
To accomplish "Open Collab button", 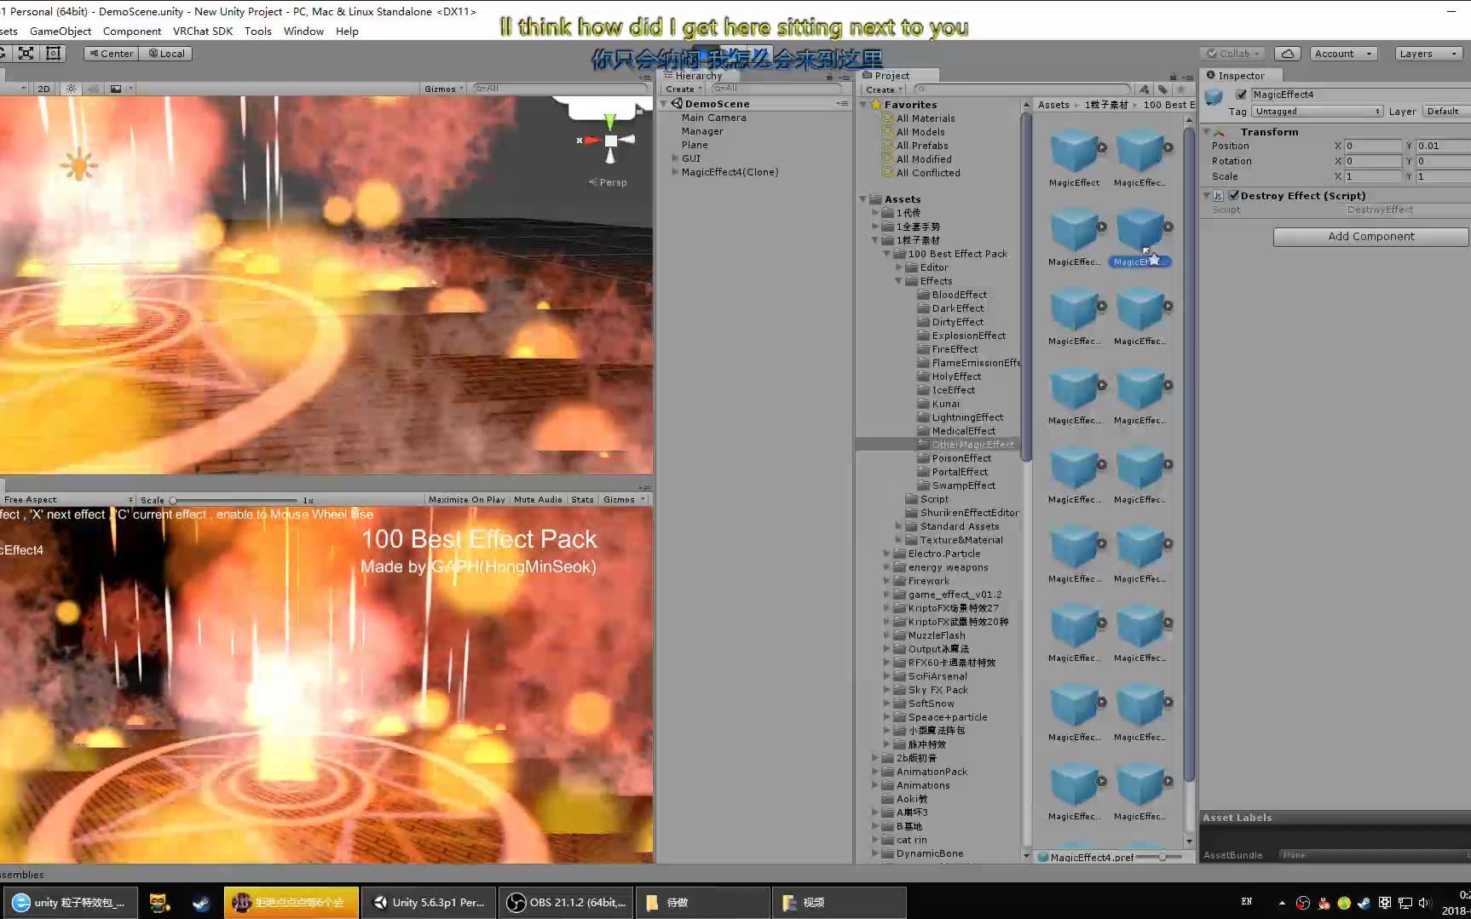I will 1233,54.
